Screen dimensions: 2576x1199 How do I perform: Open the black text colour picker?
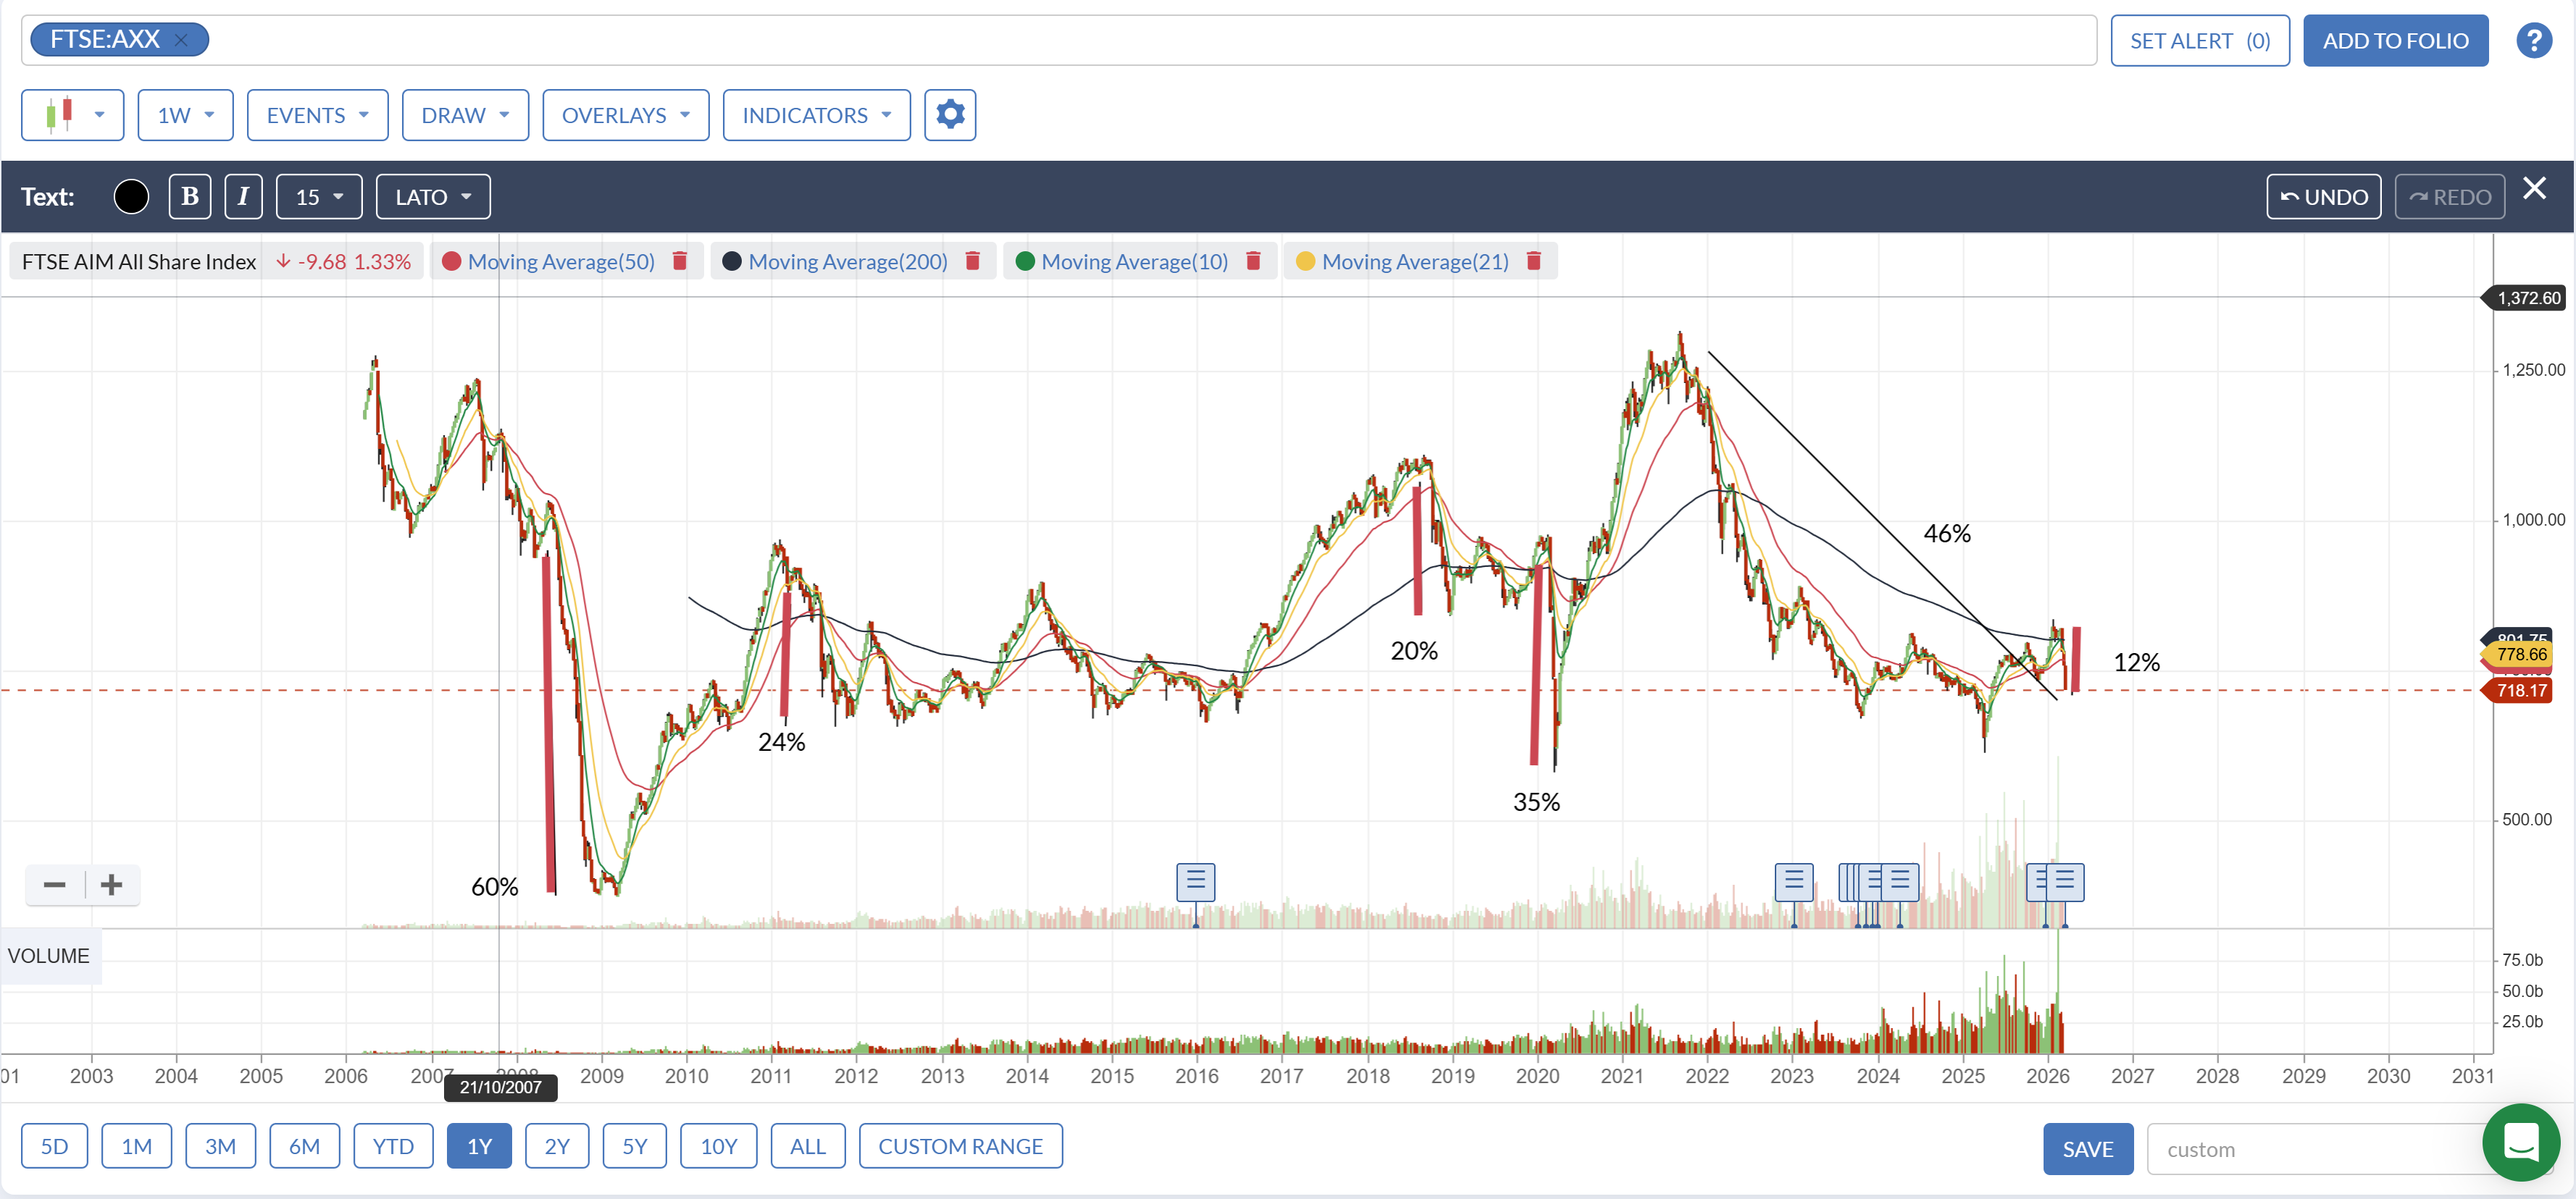[x=131, y=197]
